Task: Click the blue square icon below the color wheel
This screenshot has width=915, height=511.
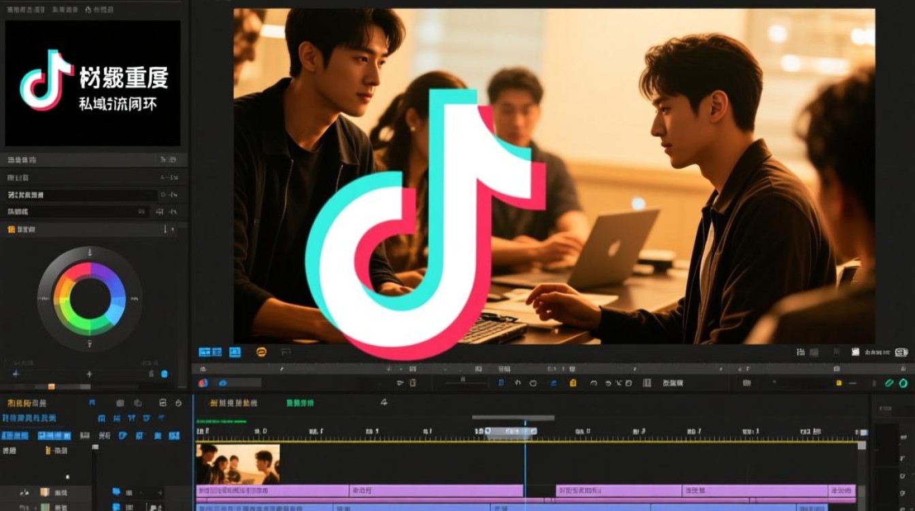Action: point(164,374)
